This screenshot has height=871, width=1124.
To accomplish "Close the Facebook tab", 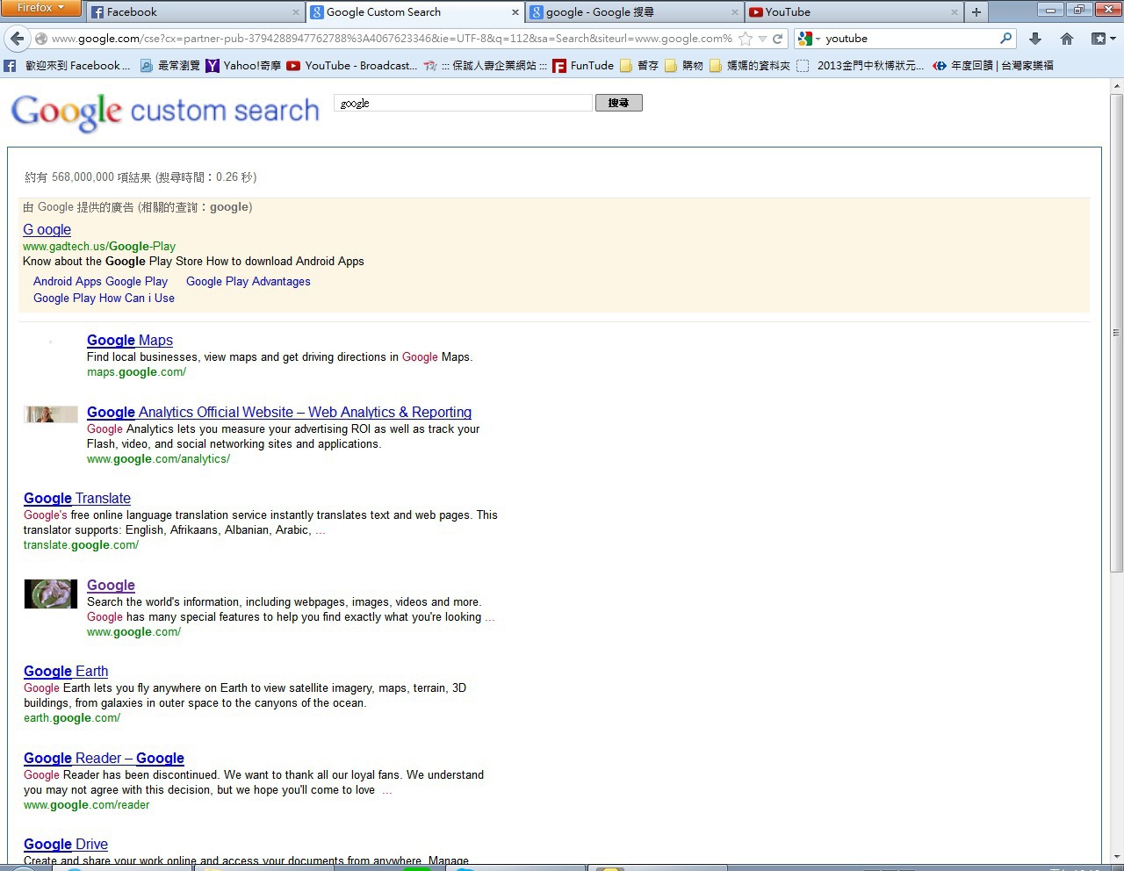I will tap(296, 12).
